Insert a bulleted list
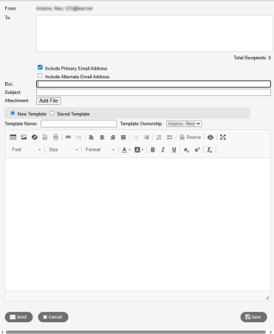274x334 pixels. click(170, 137)
